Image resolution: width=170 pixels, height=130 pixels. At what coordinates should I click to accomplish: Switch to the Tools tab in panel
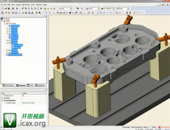tap(30, 85)
